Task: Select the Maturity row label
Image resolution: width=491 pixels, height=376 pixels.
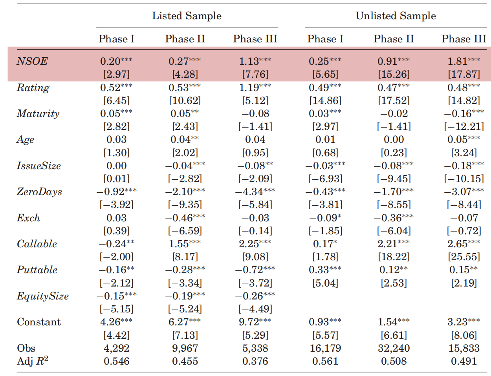Action: (38, 114)
